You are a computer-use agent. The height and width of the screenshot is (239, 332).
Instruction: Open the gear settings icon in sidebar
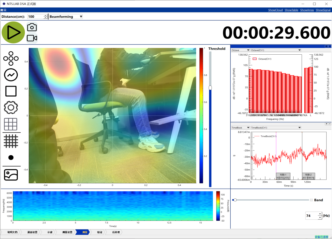(11, 107)
